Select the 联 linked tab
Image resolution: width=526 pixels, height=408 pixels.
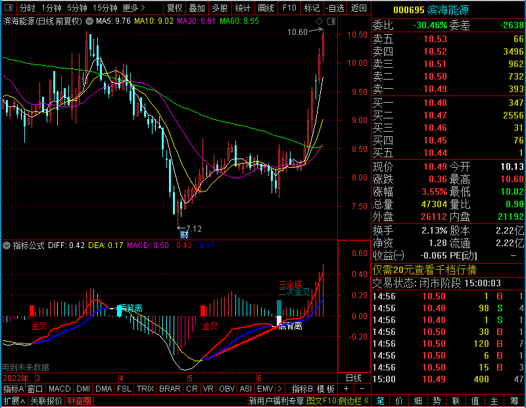coord(456,401)
